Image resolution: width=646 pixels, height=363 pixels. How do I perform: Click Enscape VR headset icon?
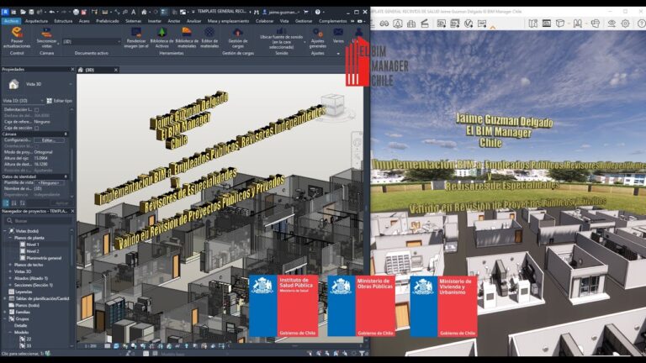(595, 24)
